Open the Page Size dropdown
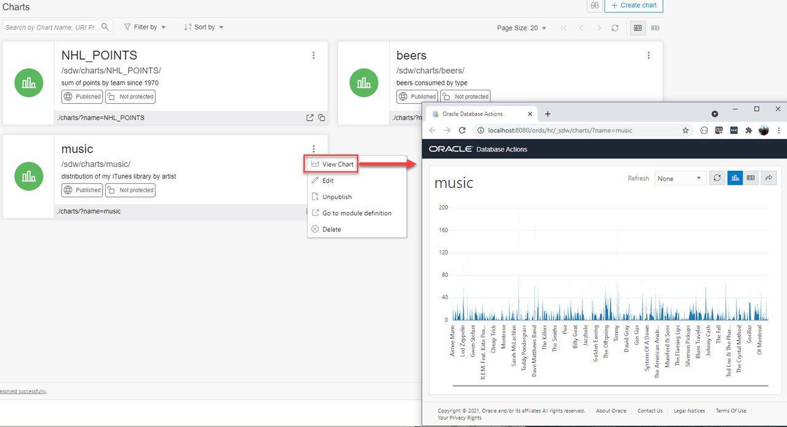 click(521, 28)
